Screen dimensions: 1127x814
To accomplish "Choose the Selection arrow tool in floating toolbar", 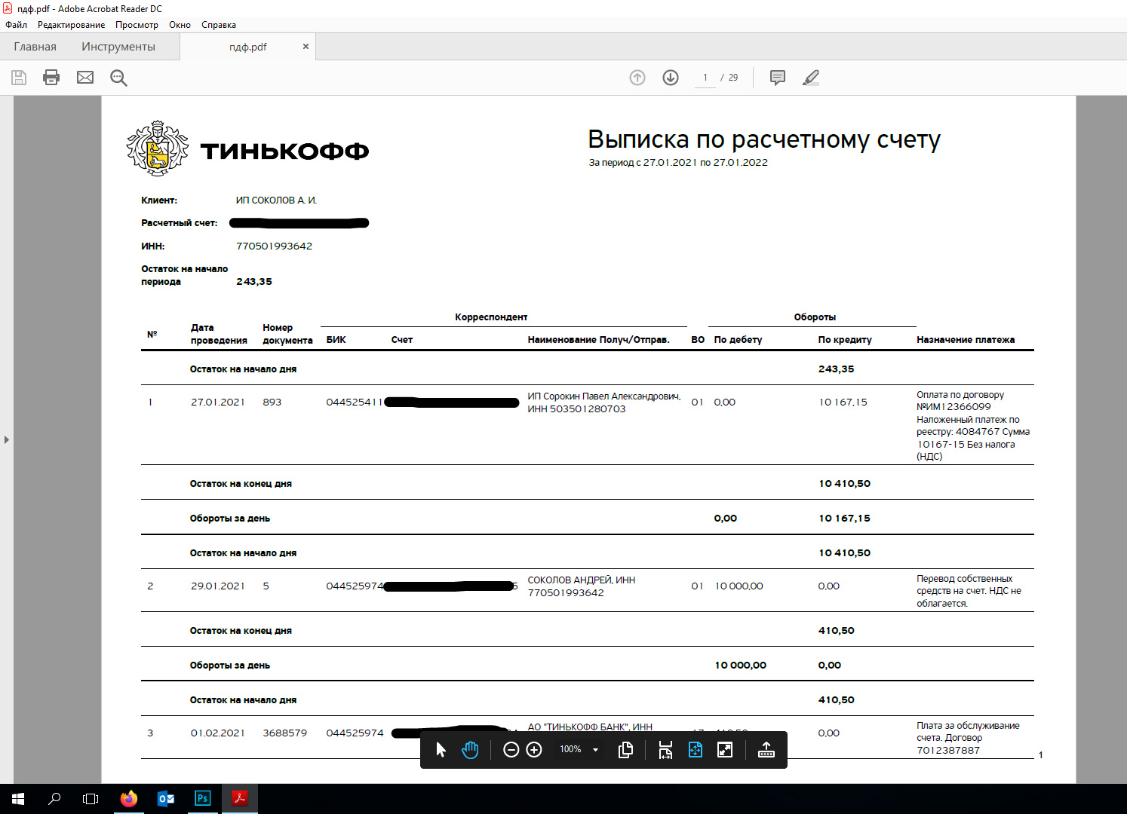I will pos(441,750).
